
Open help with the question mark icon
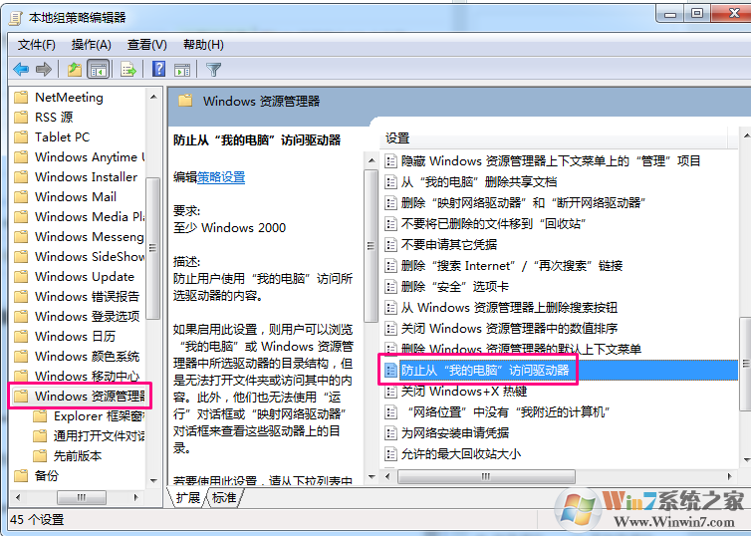point(158,70)
